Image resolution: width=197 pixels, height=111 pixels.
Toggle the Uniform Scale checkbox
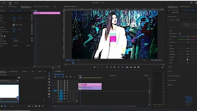[x=14, y=25]
